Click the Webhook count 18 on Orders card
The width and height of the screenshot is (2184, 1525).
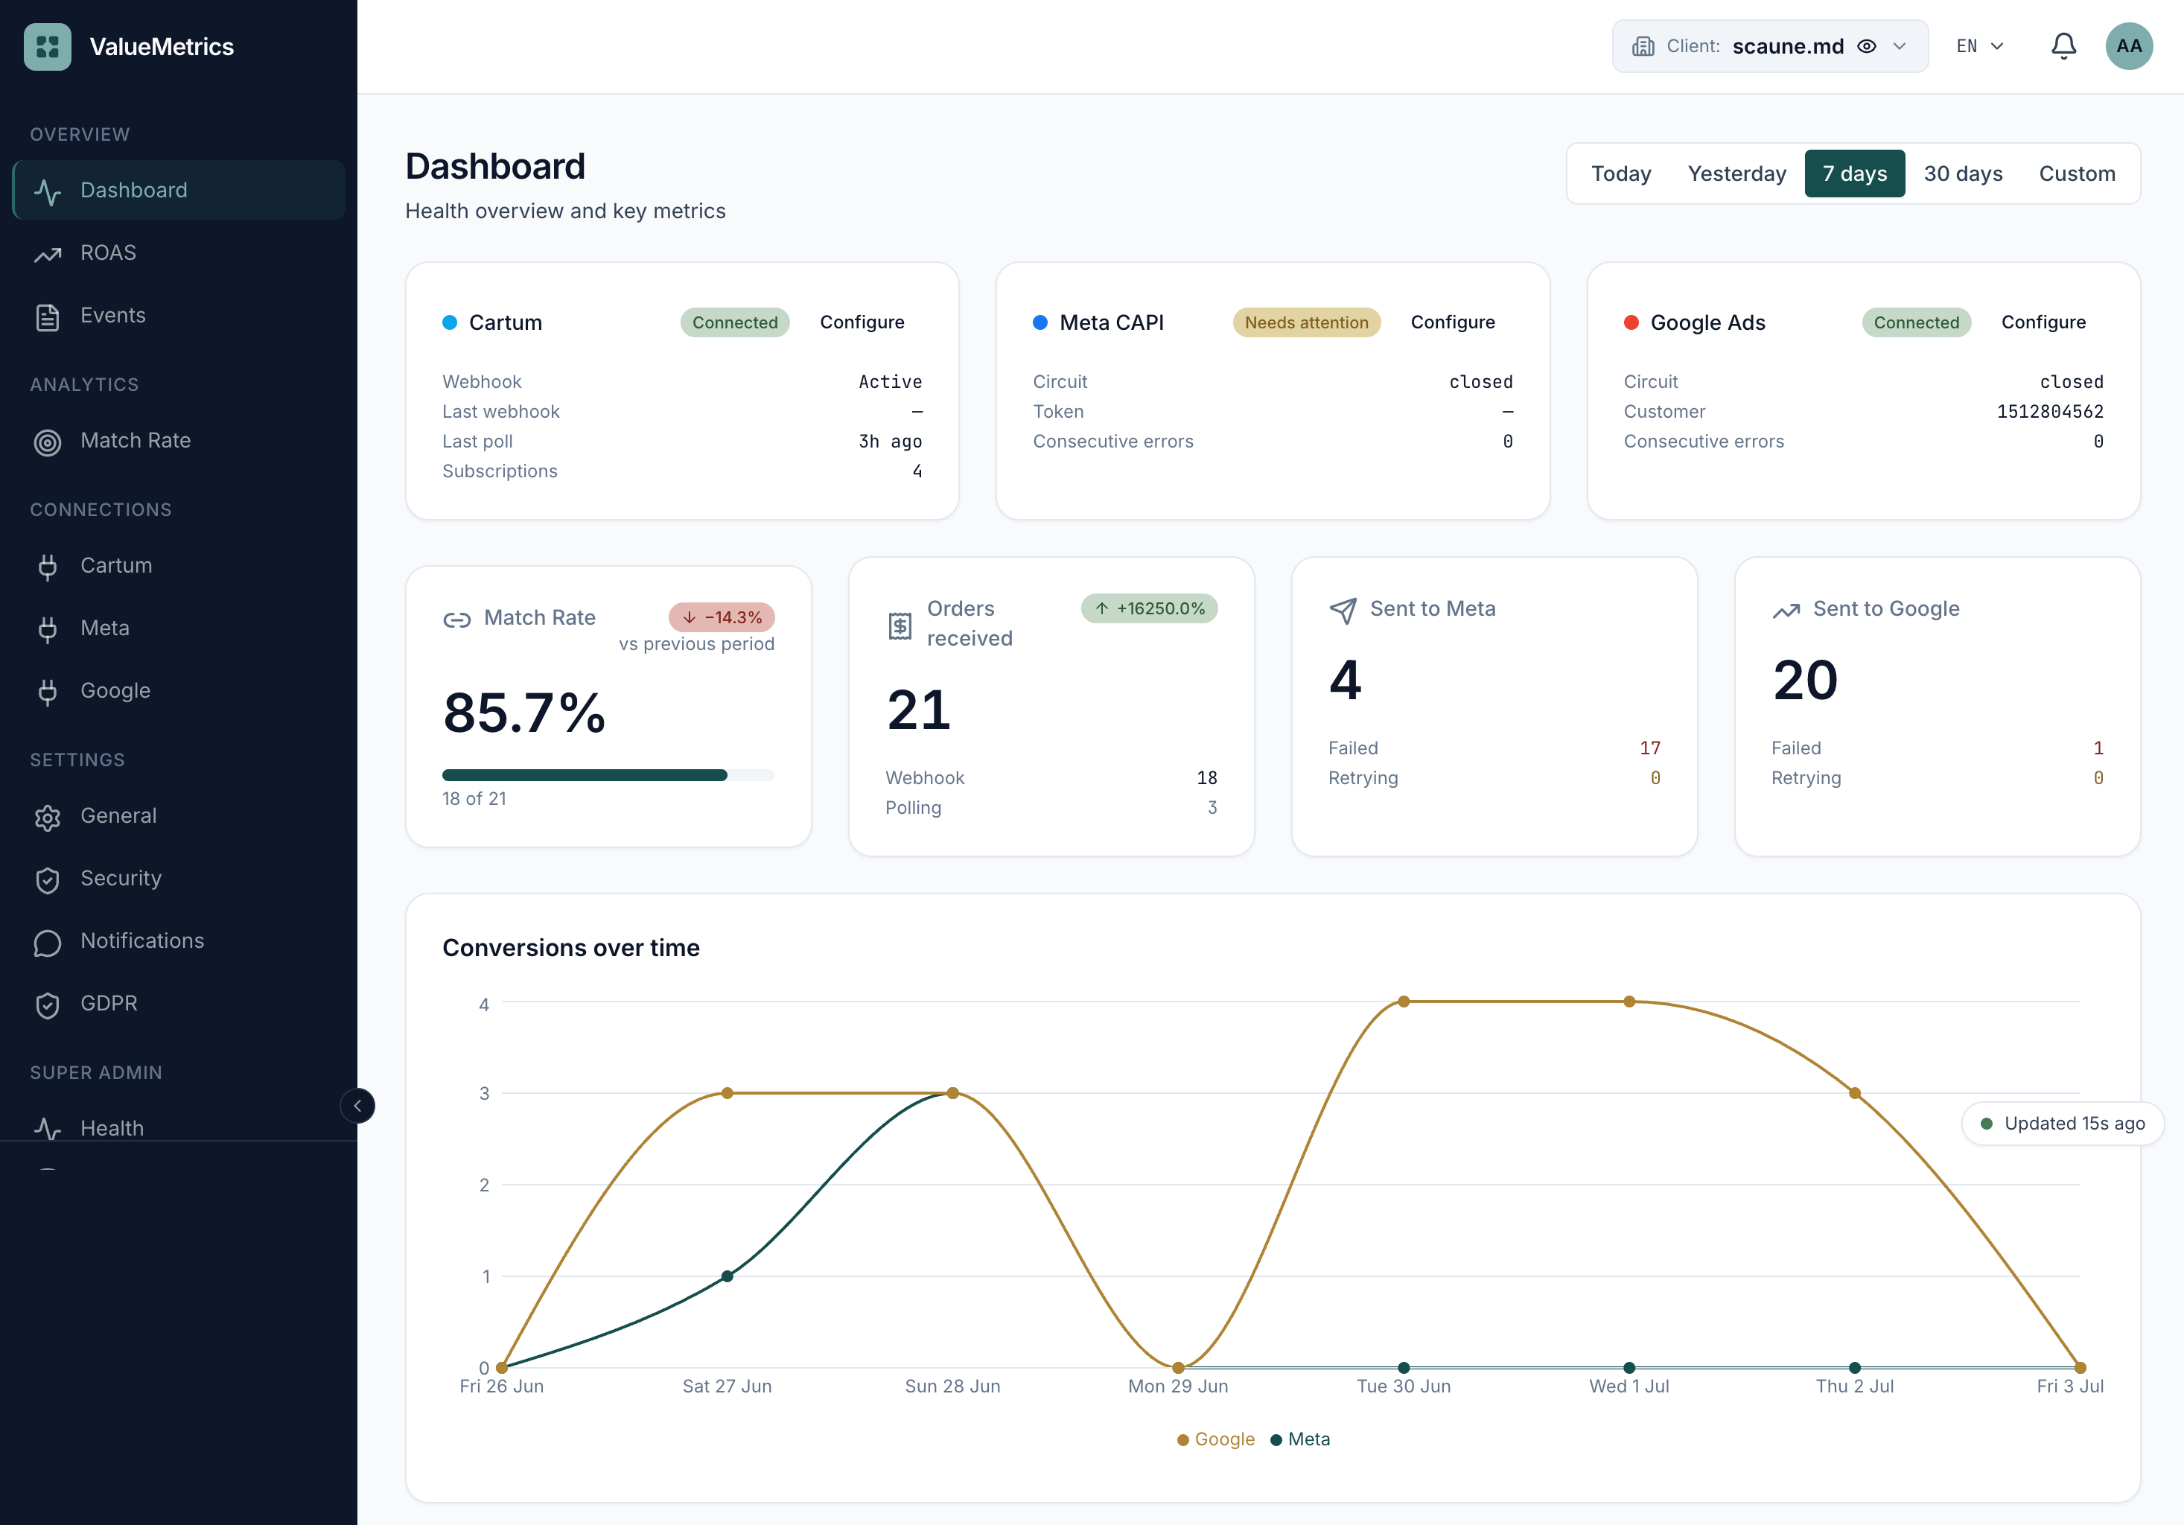click(1207, 778)
